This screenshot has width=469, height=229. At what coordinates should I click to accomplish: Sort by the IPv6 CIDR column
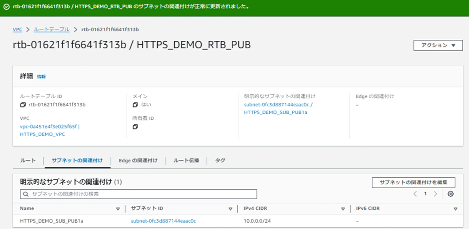pyautogui.click(x=455, y=209)
